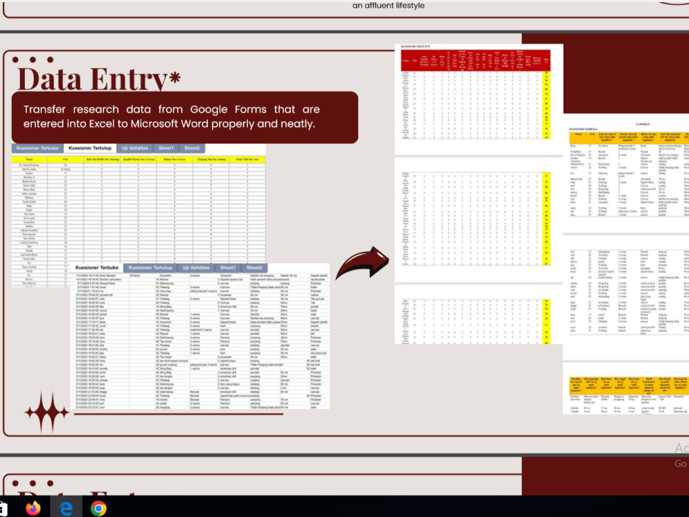Open Google Chrome from the taskbar

99,508
